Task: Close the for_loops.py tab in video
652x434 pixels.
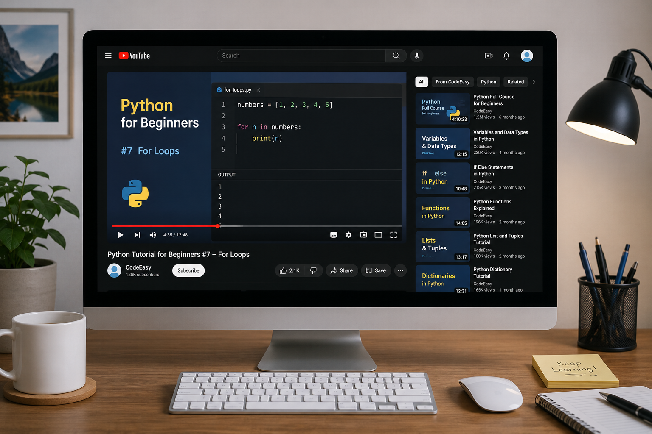Action: pyautogui.click(x=258, y=90)
